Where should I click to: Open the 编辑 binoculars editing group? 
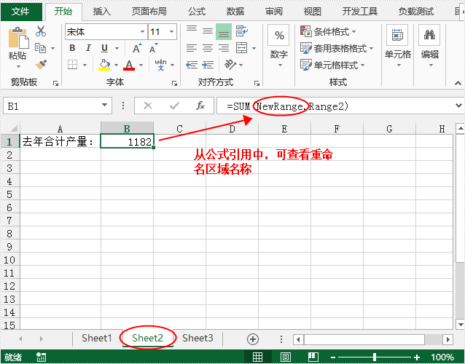click(430, 46)
